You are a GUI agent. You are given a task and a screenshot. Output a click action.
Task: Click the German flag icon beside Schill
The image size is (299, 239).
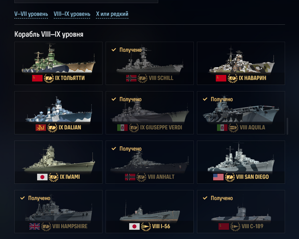[x=131, y=78]
